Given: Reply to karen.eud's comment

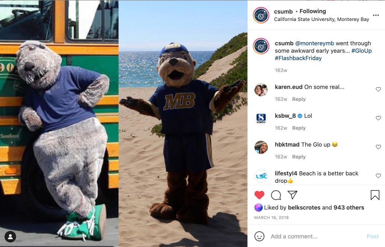Looking at the screenshot, I should pos(299,99).
